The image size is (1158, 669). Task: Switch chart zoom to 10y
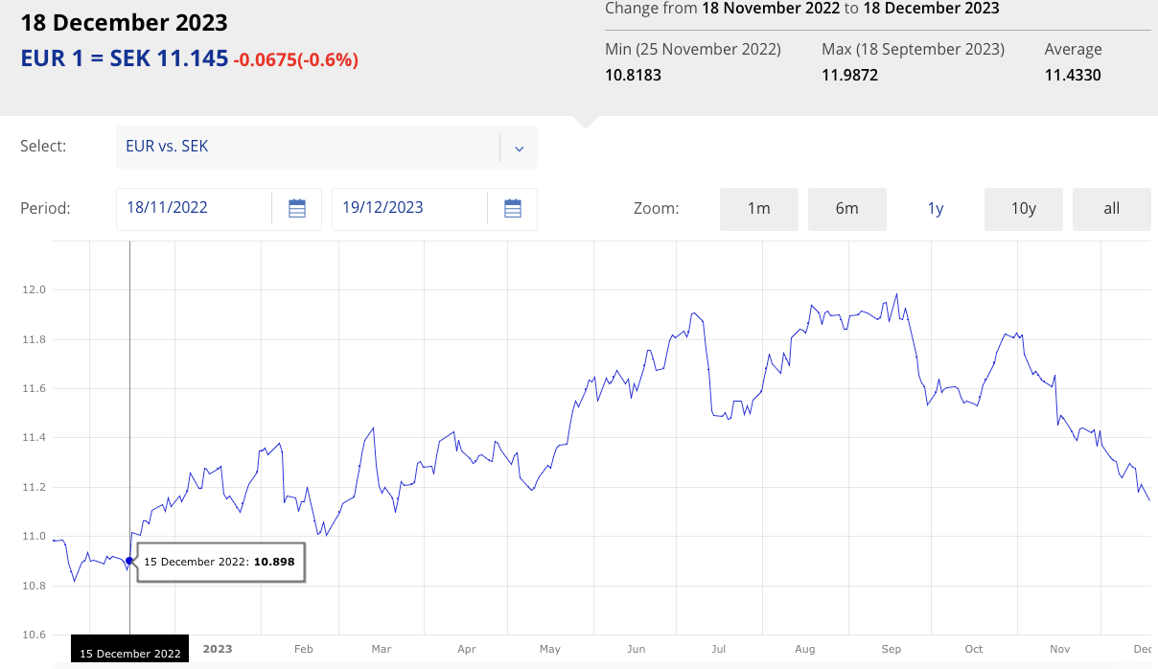tap(1023, 208)
